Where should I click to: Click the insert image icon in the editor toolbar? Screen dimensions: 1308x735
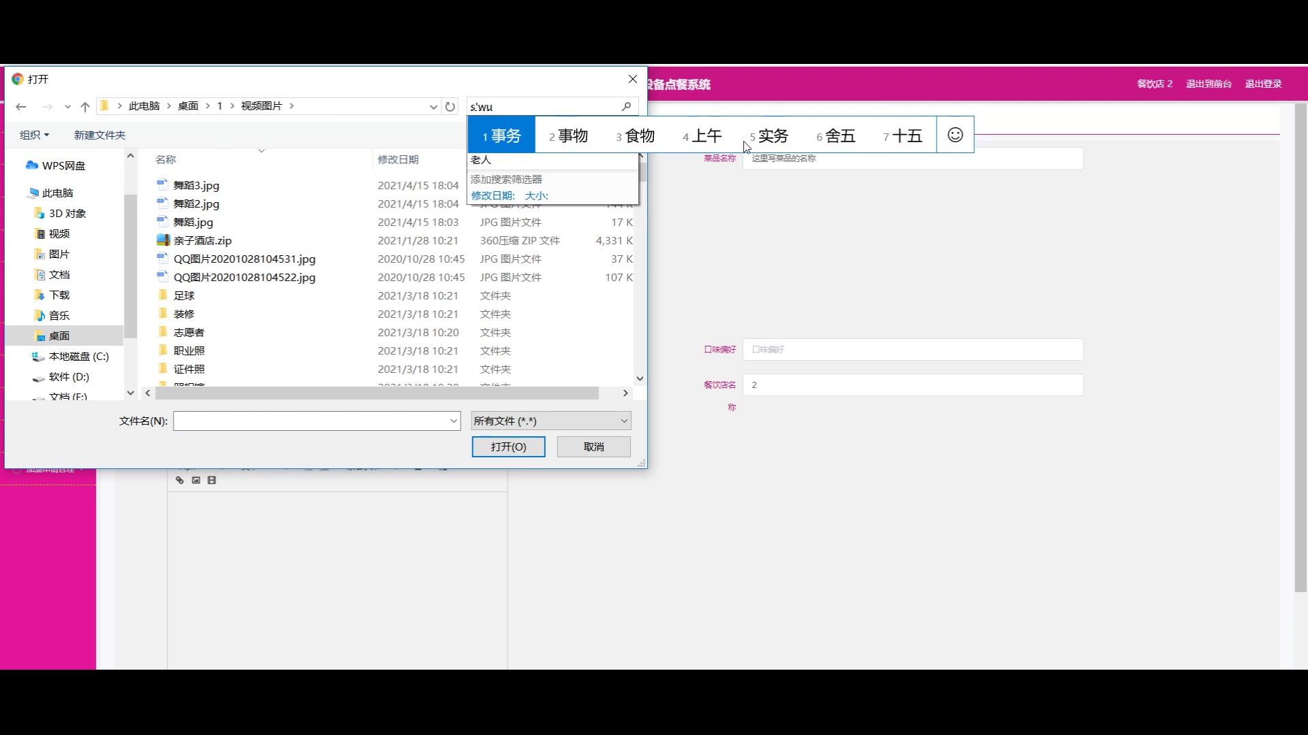coord(196,480)
